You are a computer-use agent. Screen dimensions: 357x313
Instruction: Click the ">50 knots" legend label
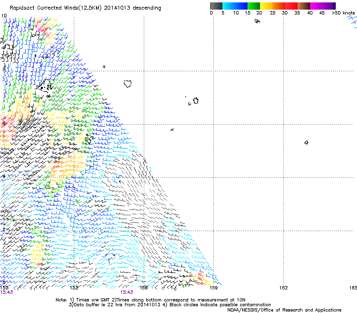[343, 13]
